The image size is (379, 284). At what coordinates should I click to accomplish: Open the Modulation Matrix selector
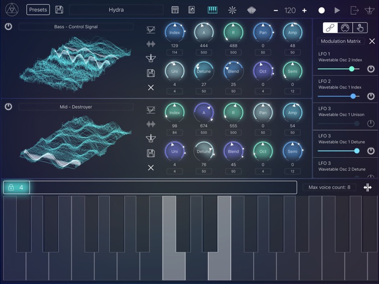tap(341, 41)
